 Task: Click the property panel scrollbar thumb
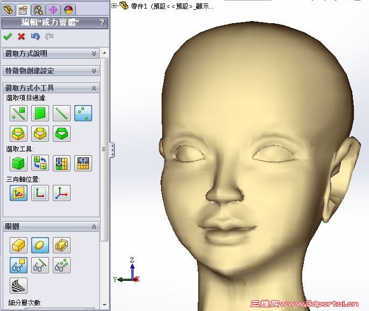[x=105, y=149]
